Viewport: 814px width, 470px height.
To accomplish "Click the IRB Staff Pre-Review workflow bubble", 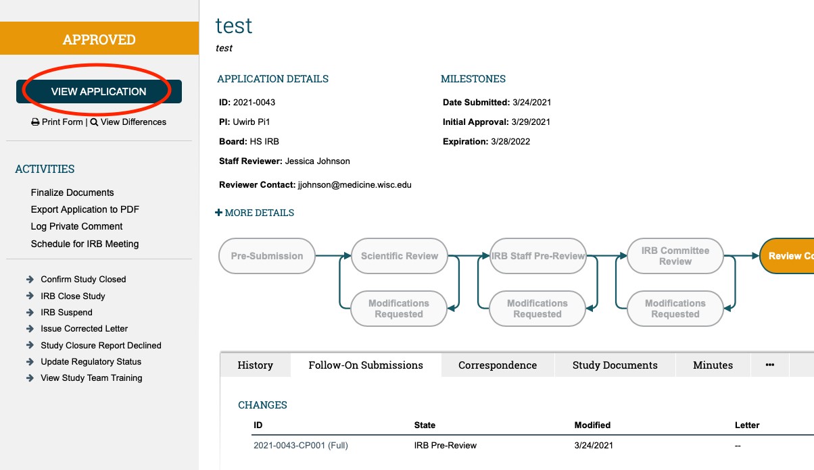I will (537, 256).
